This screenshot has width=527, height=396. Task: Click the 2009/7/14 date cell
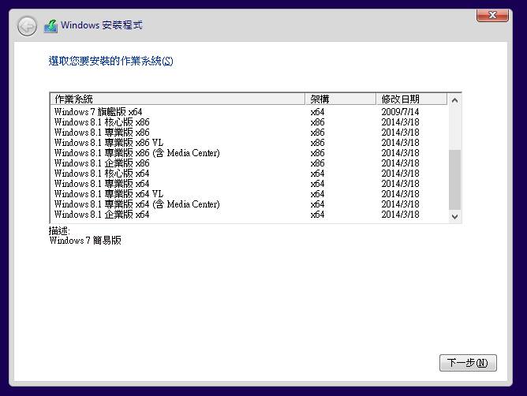400,111
